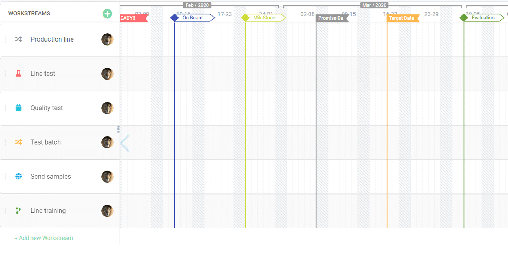Select the orange Target Date flag

point(402,18)
